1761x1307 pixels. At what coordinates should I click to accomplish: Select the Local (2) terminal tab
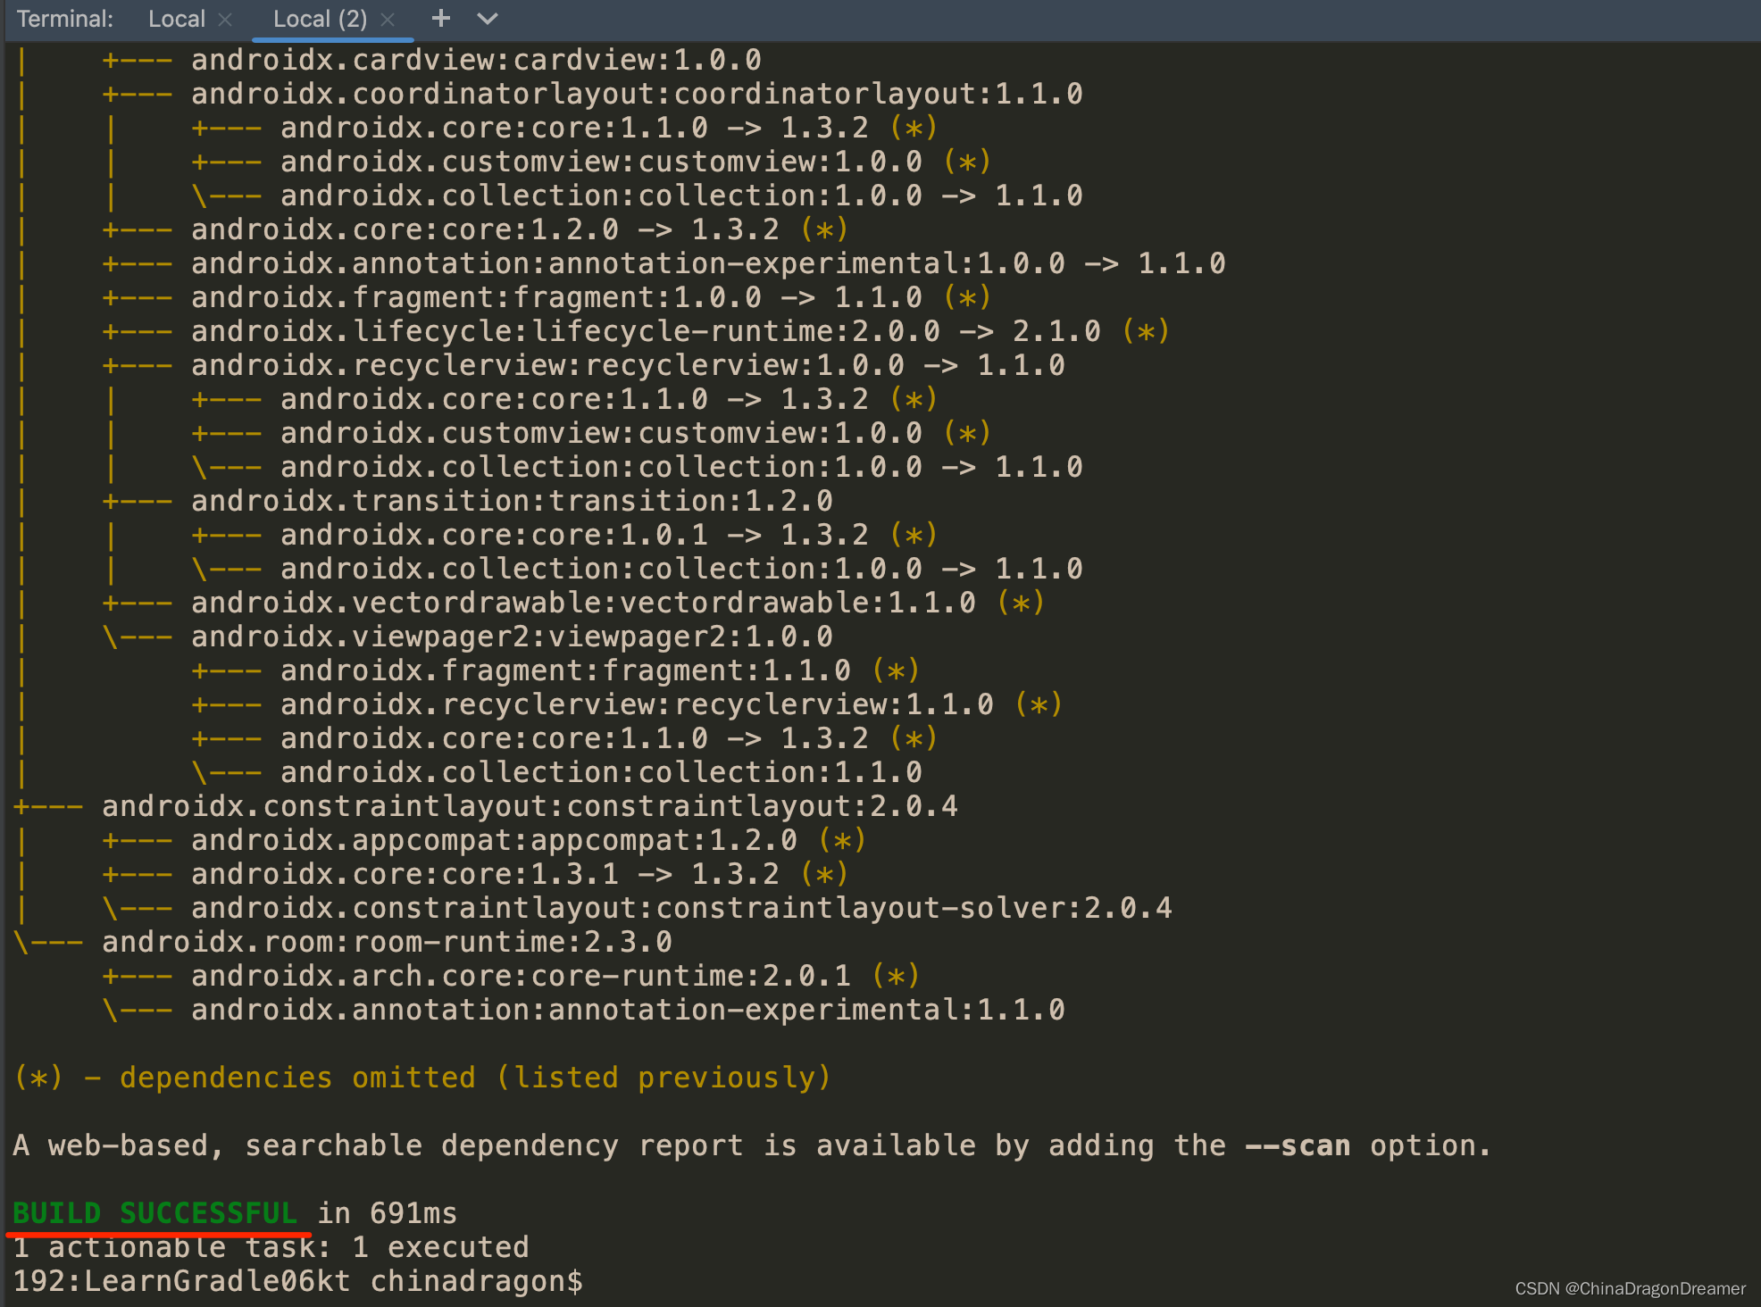click(320, 19)
